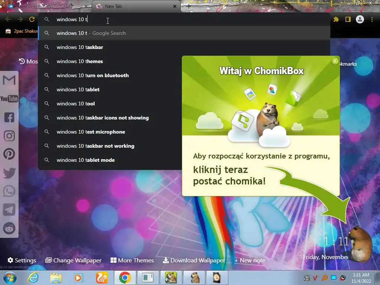Open a new browser tab
The image size is (380, 285).
[x=189, y=6]
